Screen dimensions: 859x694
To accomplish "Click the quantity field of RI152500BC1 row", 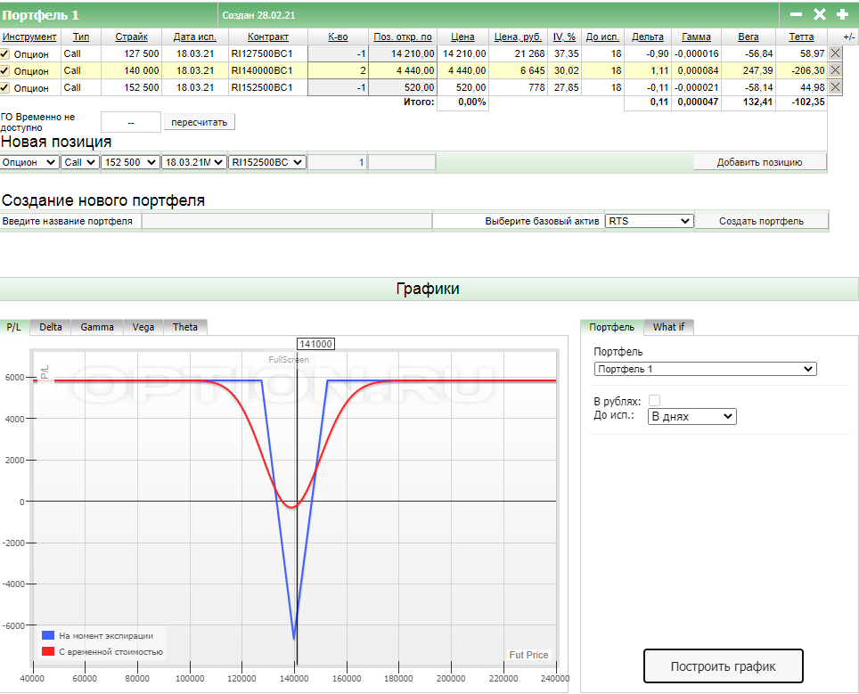I will click(338, 87).
